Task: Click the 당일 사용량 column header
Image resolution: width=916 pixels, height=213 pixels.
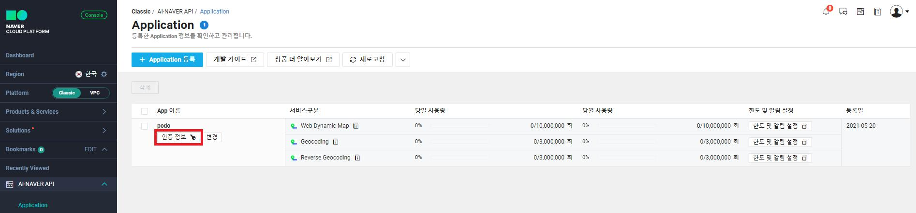Action: 430,111
